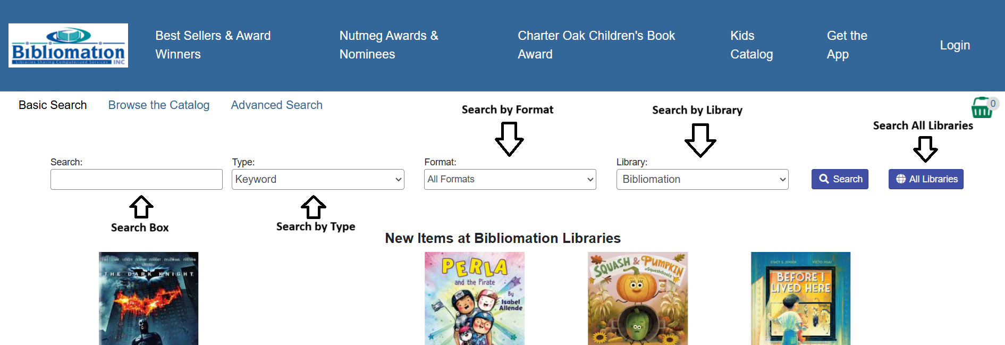Click the All Libraries globe button
Screen dimensions: 1005x345
point(926,179)
